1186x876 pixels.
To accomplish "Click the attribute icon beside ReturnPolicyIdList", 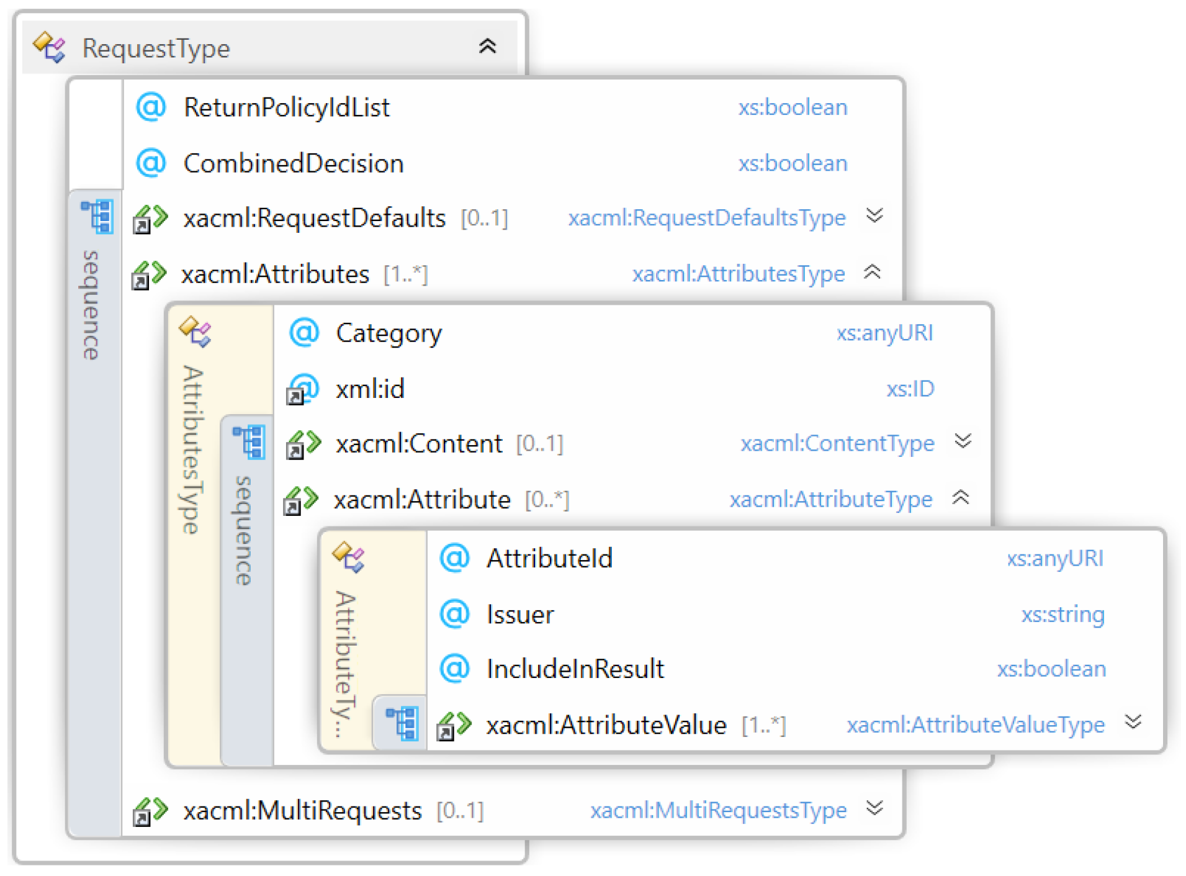I will (x=151, y=107).
